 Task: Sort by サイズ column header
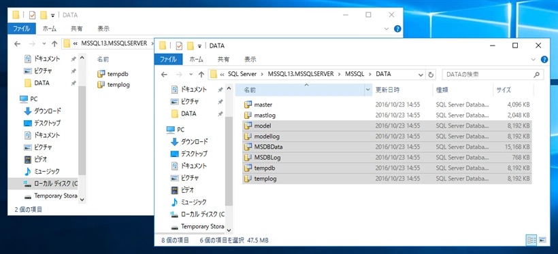click(x=514, y=90)
